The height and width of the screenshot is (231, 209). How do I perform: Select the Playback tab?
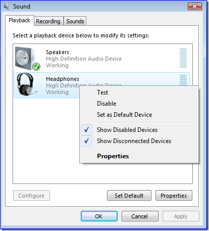click(20, 20)
